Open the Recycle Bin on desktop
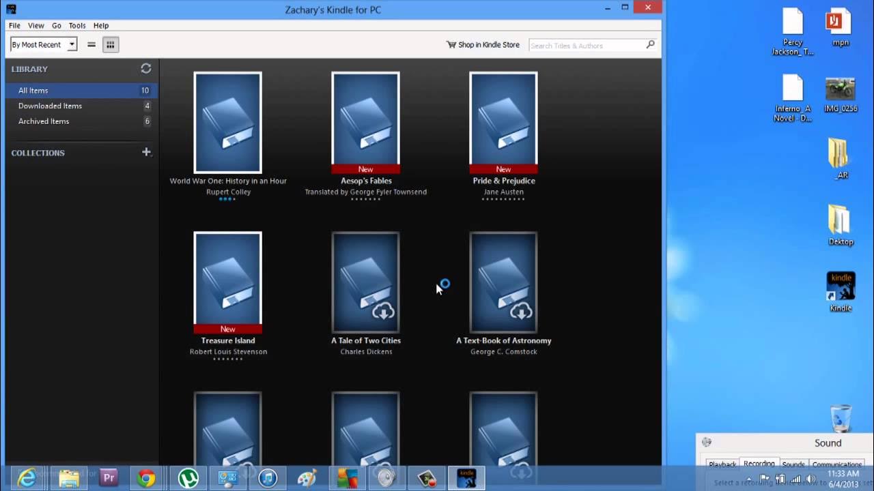This screenshot has height=491, width=874. click(x=841, y=419)
